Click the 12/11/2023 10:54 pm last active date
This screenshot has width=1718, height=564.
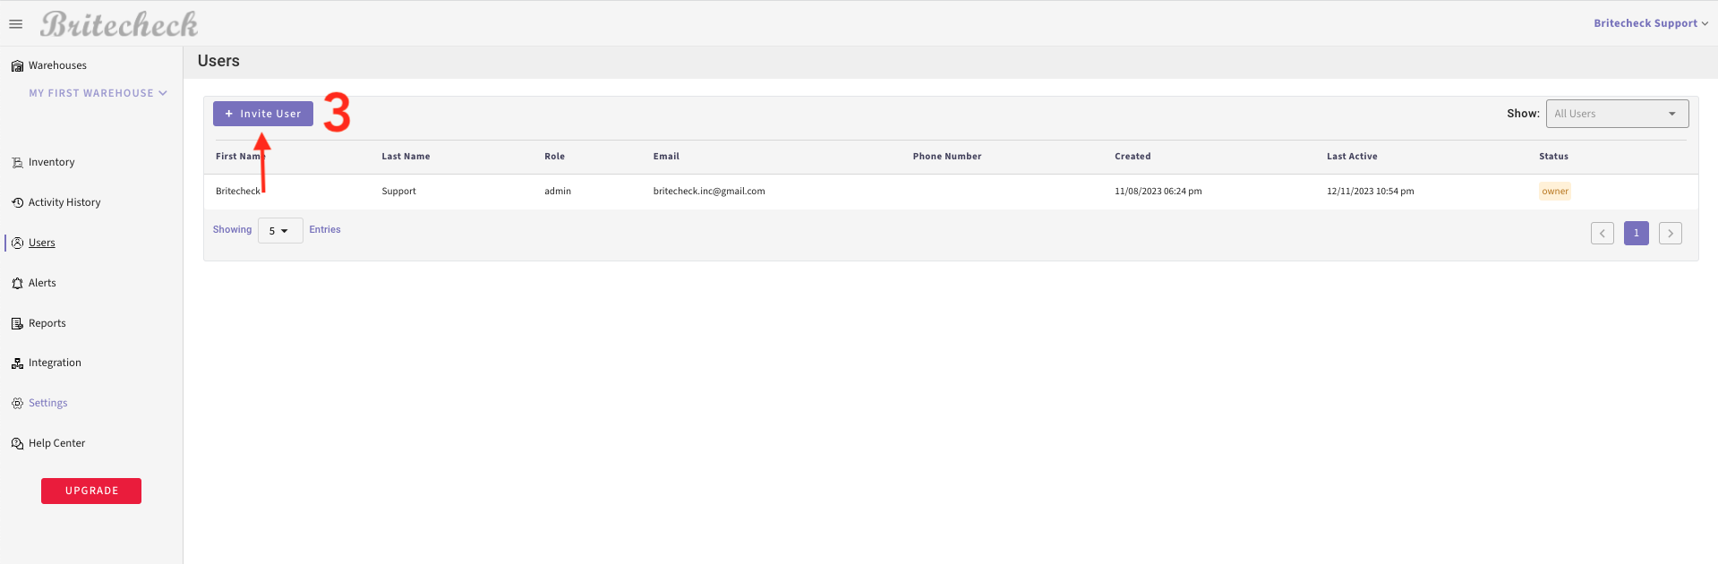(x=1371, y=191)
